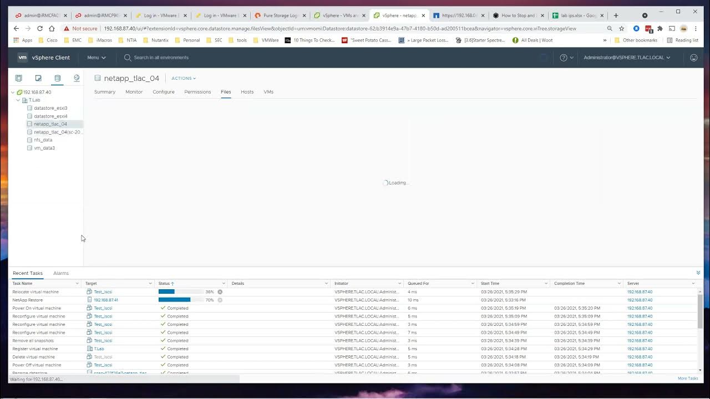This screenshot has width=710, height=399.
Task: Bookmark this page with the star
Action: click(x=622, y=28)
